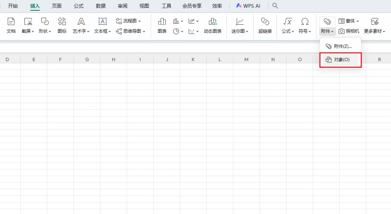Switch to the 效率 tab
Screen dimensions: 391x214
217,6
